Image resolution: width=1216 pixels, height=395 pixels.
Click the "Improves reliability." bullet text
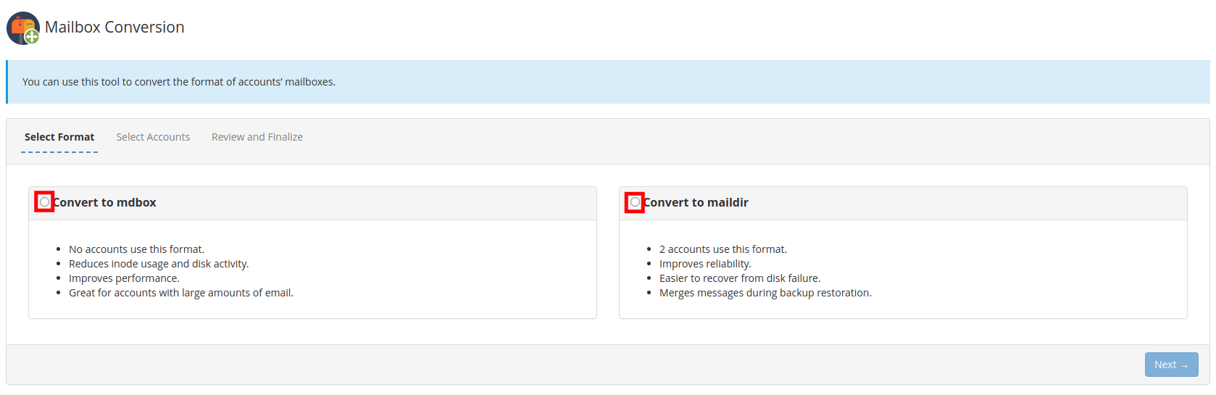tap(705, 264)
